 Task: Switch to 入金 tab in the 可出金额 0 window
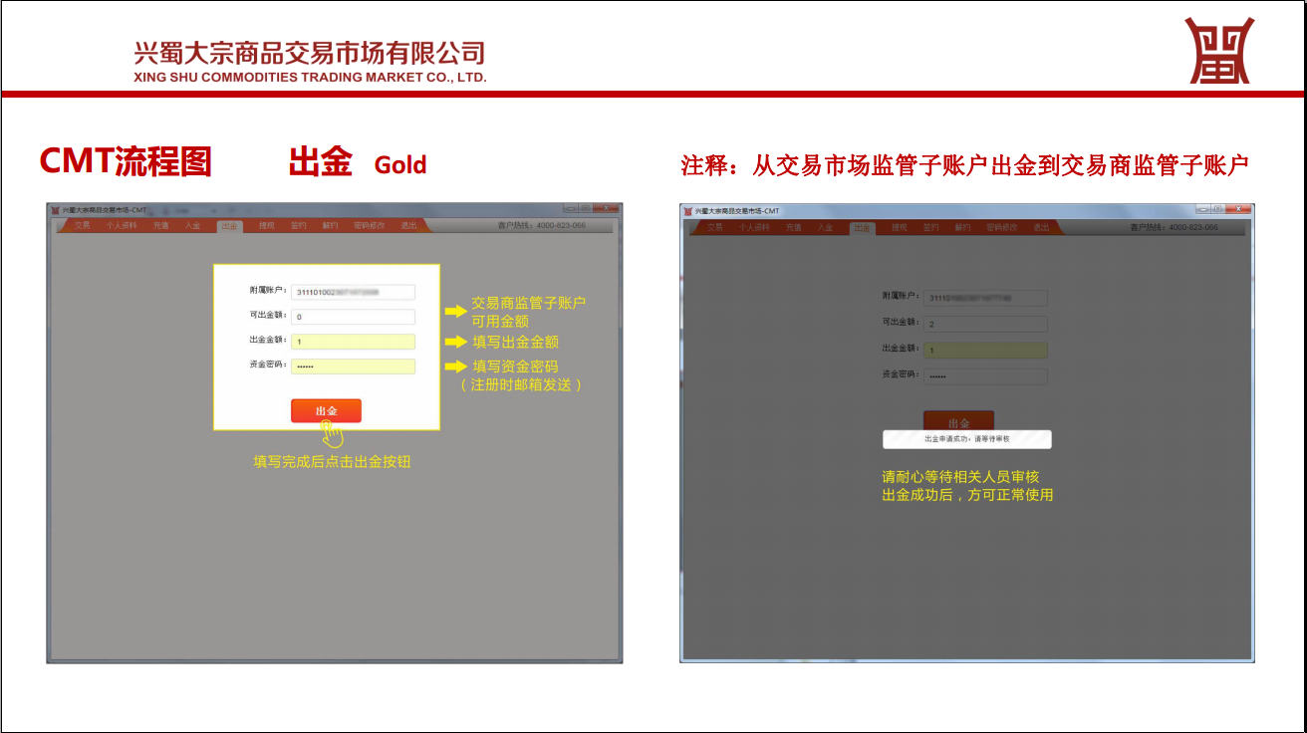click(x=192, y=226)
